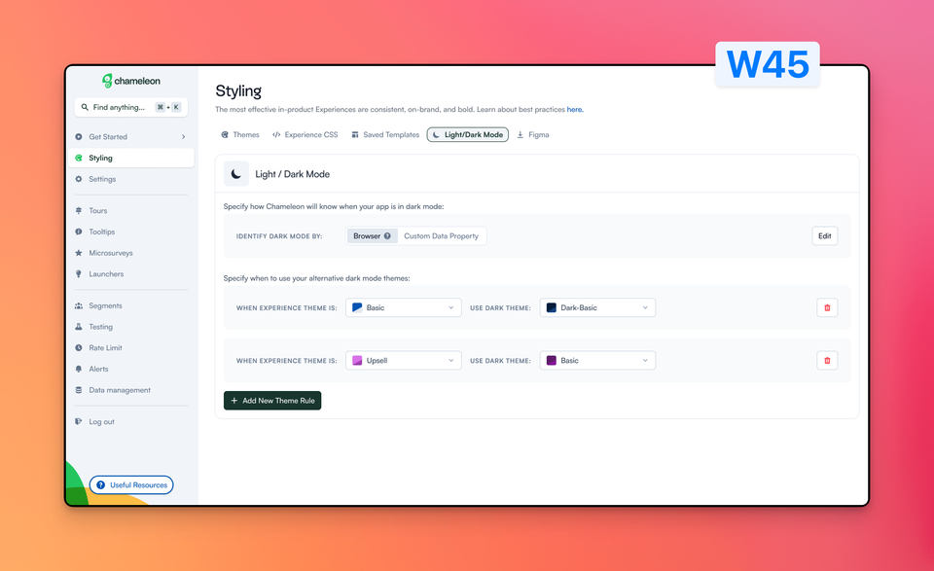Switch to the Experience CSS tab
934x571 pixels.
(x=305, y=134)
